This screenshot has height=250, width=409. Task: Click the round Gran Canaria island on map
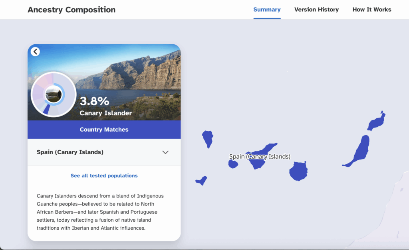[298, 171]
